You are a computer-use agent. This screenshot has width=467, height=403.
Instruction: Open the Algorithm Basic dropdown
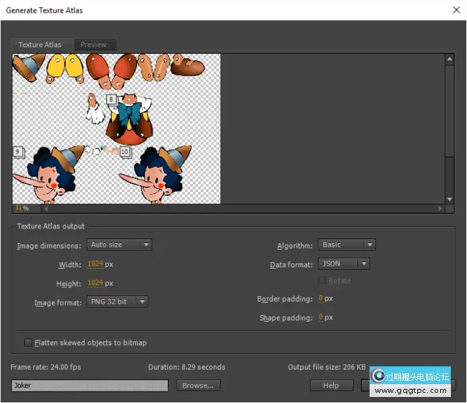347,245
